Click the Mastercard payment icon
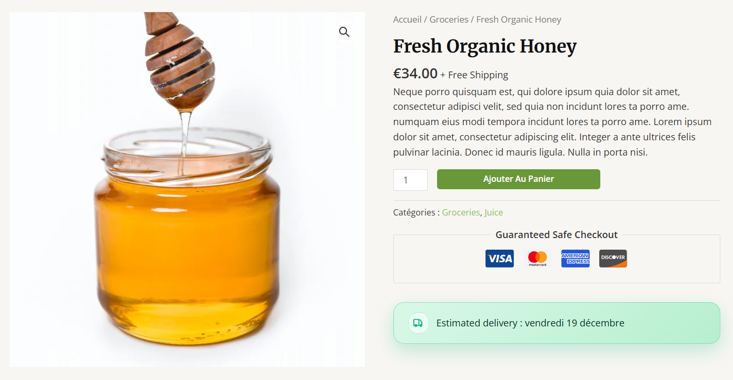 537,258
